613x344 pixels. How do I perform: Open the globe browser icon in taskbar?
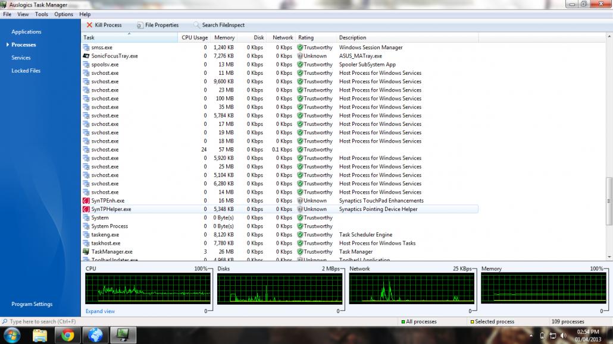pos(95,336)
